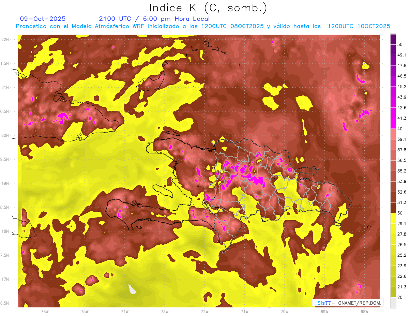Click the colorbar value "22.6"
Image resolution: width=409 pixels, height=316 pixels.
coord(402,276)
